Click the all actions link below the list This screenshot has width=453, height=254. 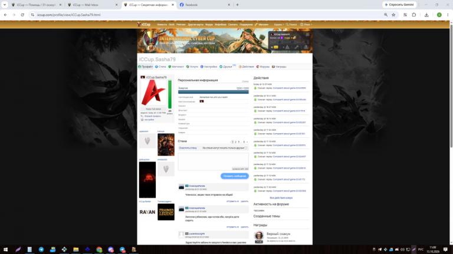click(281, 198)
